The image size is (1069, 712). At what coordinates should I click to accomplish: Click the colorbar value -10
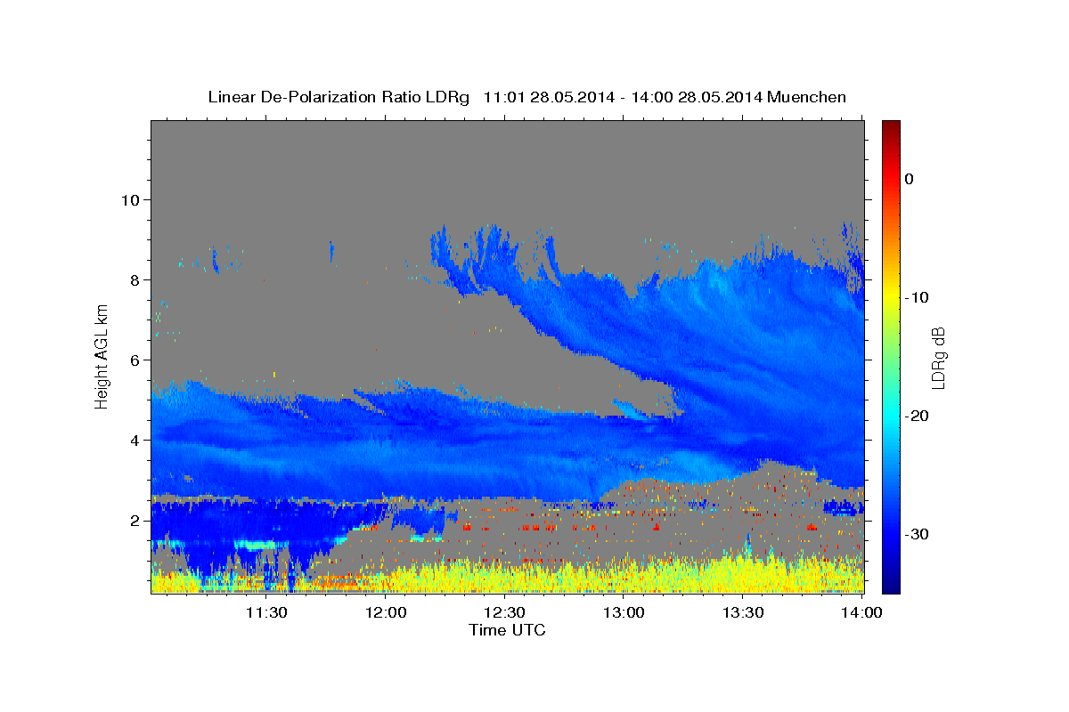click(x=918, y=297)
